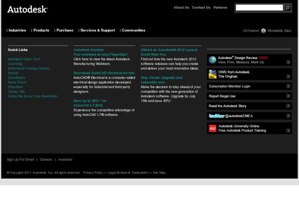Open Worldwide Sites selector

tap(279, 31)
